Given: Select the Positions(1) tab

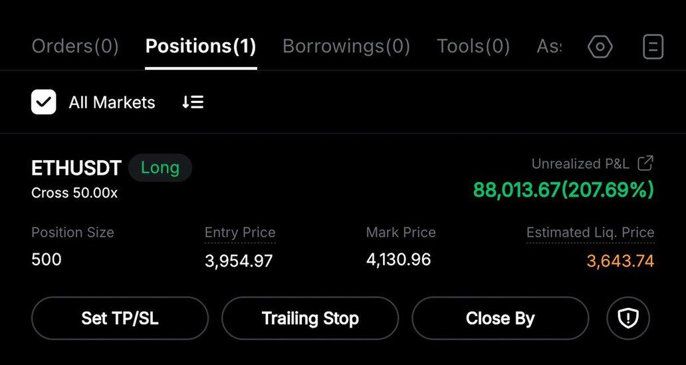Looking at the screenshot, I should [201, 47].
